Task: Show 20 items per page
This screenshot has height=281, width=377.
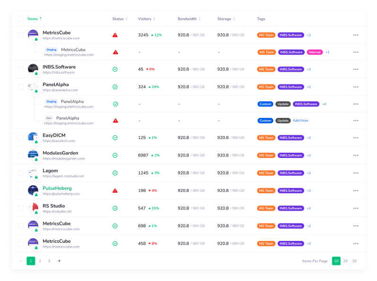Action: pos(345,261)
